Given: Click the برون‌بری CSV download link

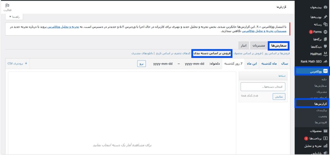Looking at the screenshot, I should (x=17, y=63).
